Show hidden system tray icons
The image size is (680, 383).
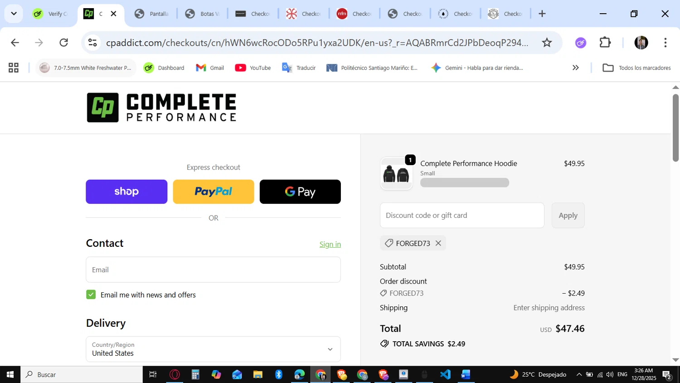[x=579, y=374]
